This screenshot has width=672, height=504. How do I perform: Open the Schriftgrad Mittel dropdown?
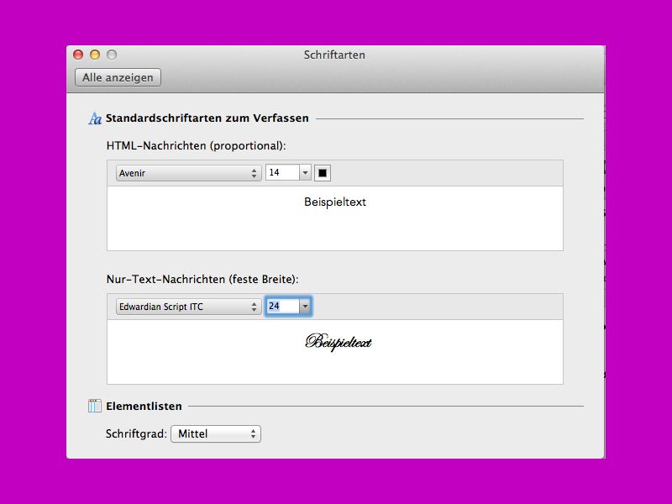[x=216, y=433]
